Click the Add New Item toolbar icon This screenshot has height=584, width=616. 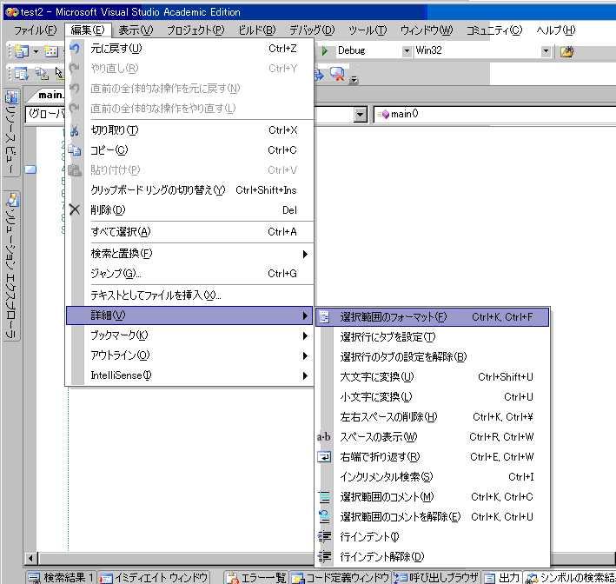[x=50, y=51]
